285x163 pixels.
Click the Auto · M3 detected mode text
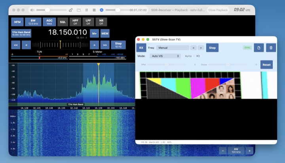pos(192,56)
